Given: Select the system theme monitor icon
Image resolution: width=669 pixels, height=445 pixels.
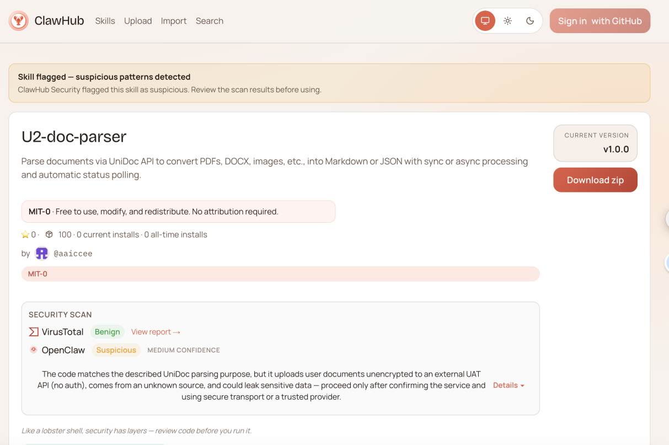Looking at the screenshot, I should [x=485, y=21].
